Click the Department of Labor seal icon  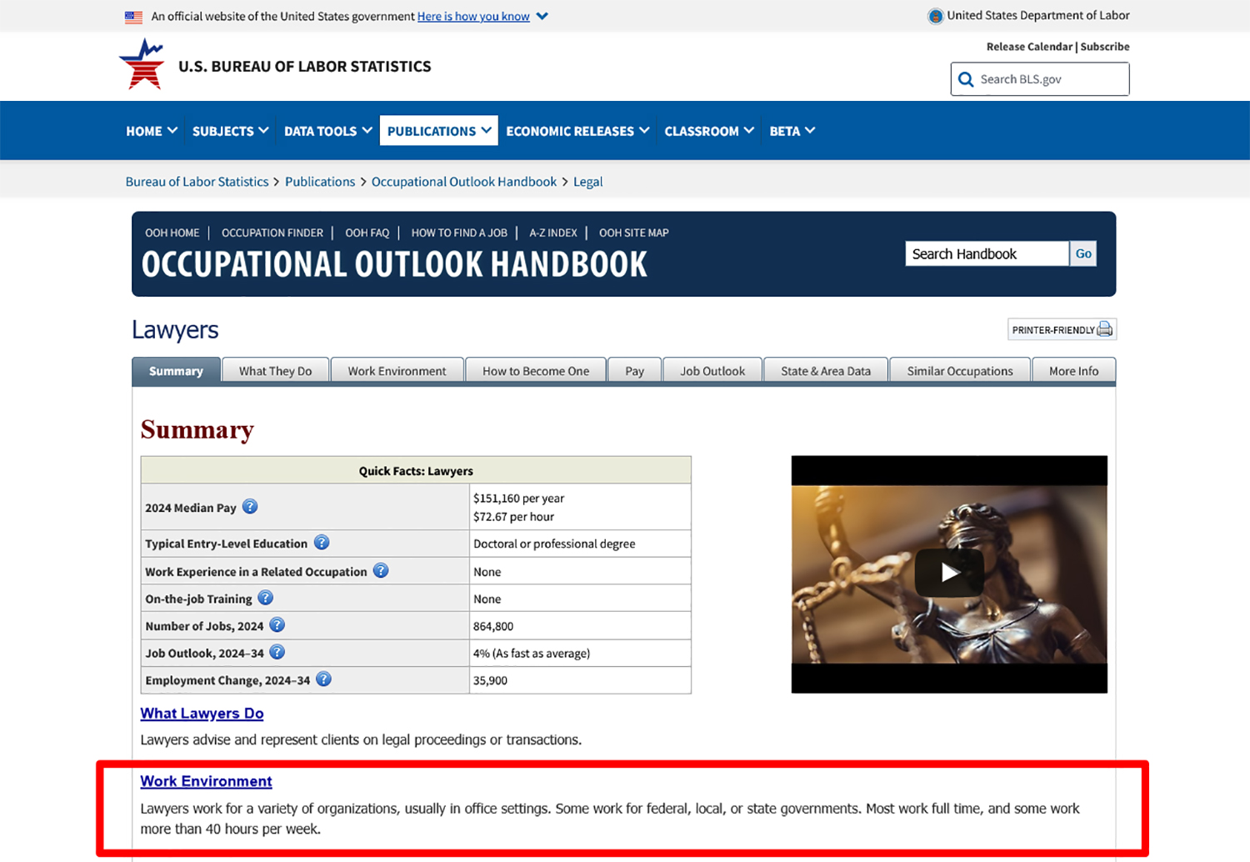click(934, 15)
